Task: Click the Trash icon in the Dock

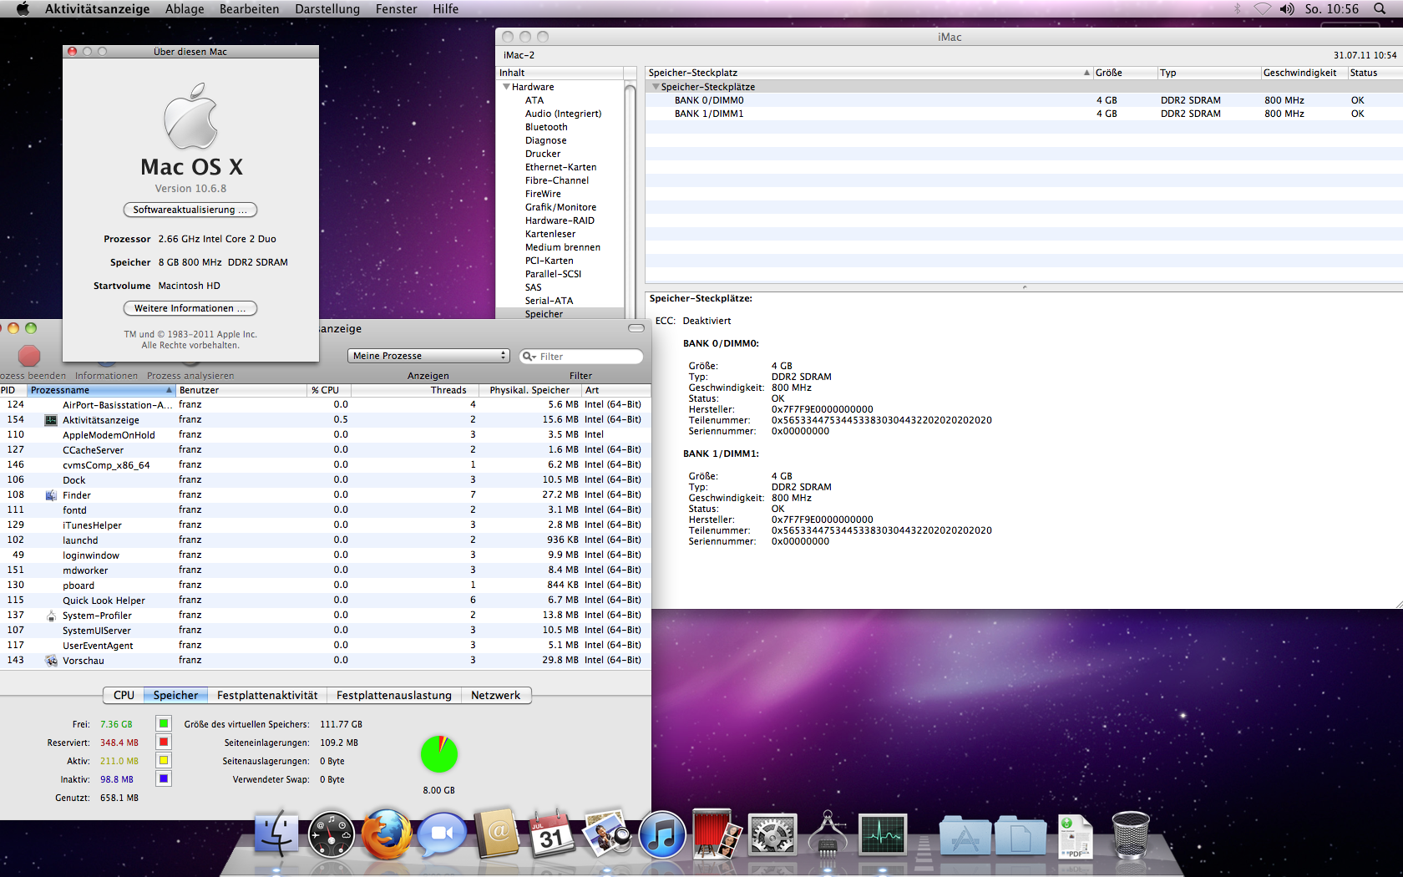Action: pos(1131,835)
